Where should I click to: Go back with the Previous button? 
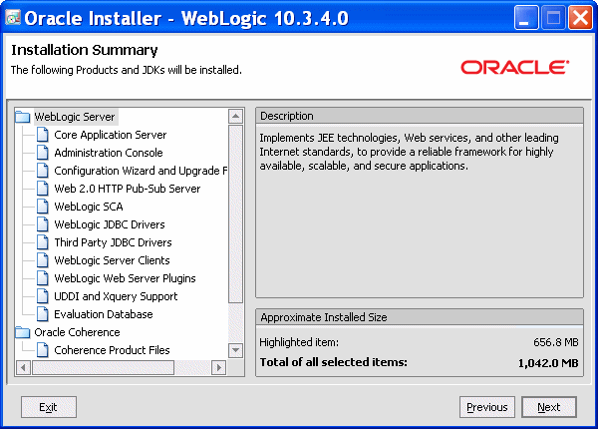(x=487, y=407)
